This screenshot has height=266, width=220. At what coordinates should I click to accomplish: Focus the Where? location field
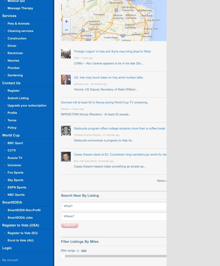click(113, 216)
